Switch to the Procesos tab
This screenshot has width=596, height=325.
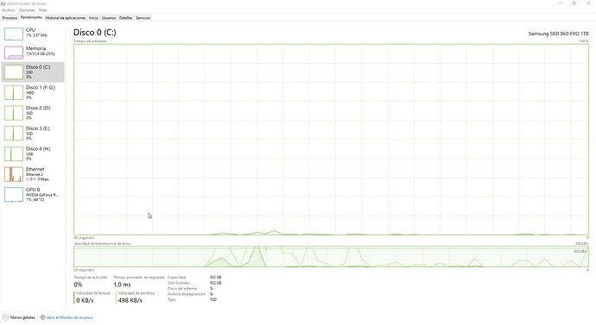(x=10, y=18)
